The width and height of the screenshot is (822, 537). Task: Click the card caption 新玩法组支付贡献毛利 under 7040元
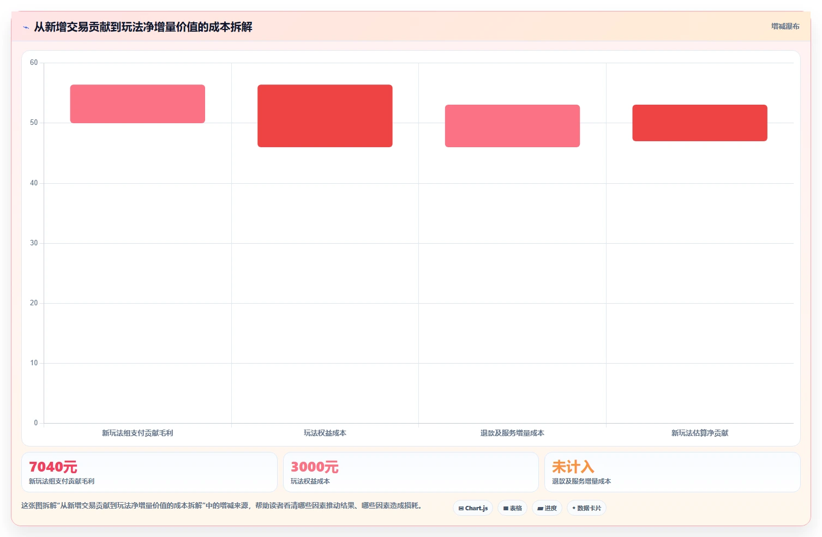(62, 481)
